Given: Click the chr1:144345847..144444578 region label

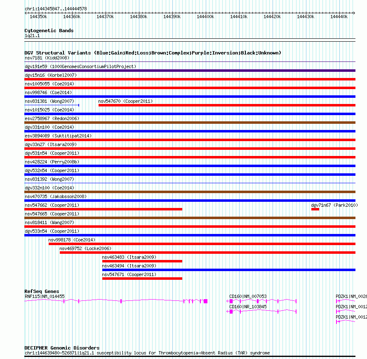Looking at the screenshot, I should pos(56,9).
